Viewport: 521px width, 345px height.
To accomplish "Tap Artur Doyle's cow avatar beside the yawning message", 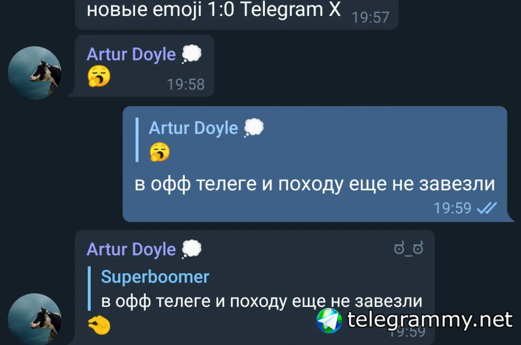I will click(x=35, y=73).
